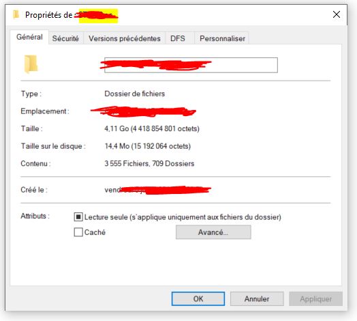357x321 pixels.
Task: Click the Appliquer button
Action: click(316, 298)
